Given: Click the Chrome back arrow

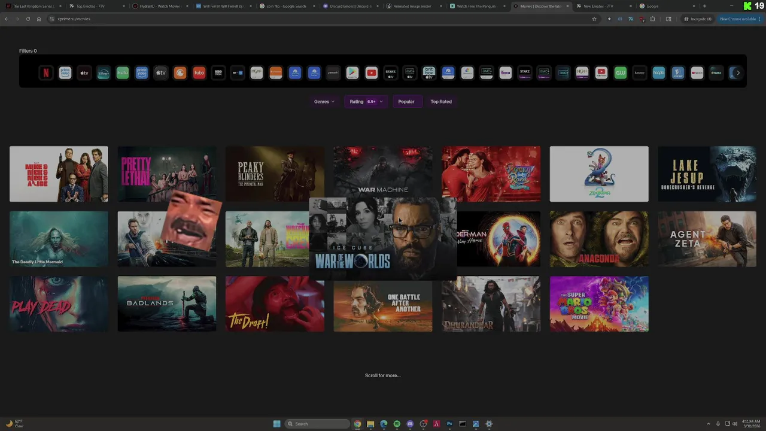Looking at the screenshot, I should click(x=7, y=19).
